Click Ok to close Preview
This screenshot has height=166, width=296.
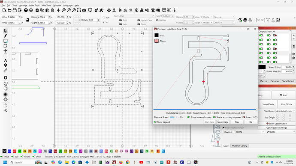(x=251, y=122)
